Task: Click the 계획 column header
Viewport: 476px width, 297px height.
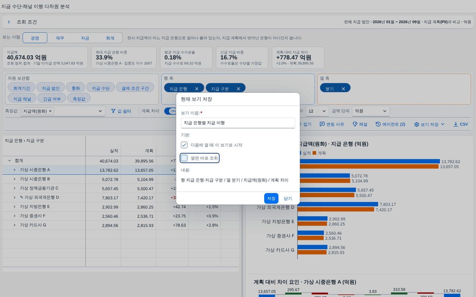Action: [138, 151]
